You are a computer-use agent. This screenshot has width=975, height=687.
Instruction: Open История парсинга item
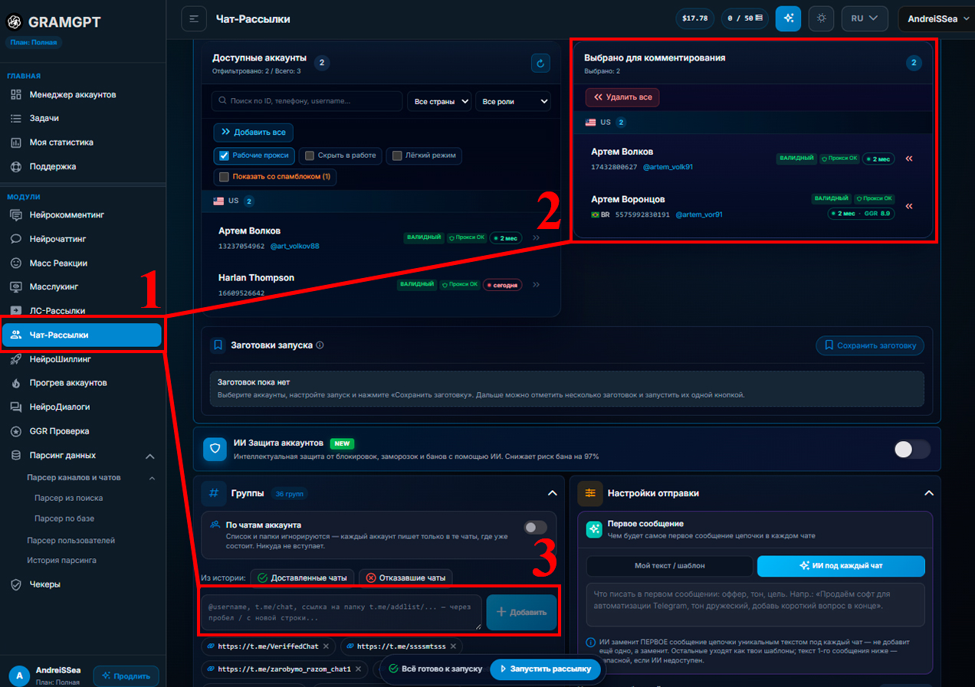[x=61, y=560]
